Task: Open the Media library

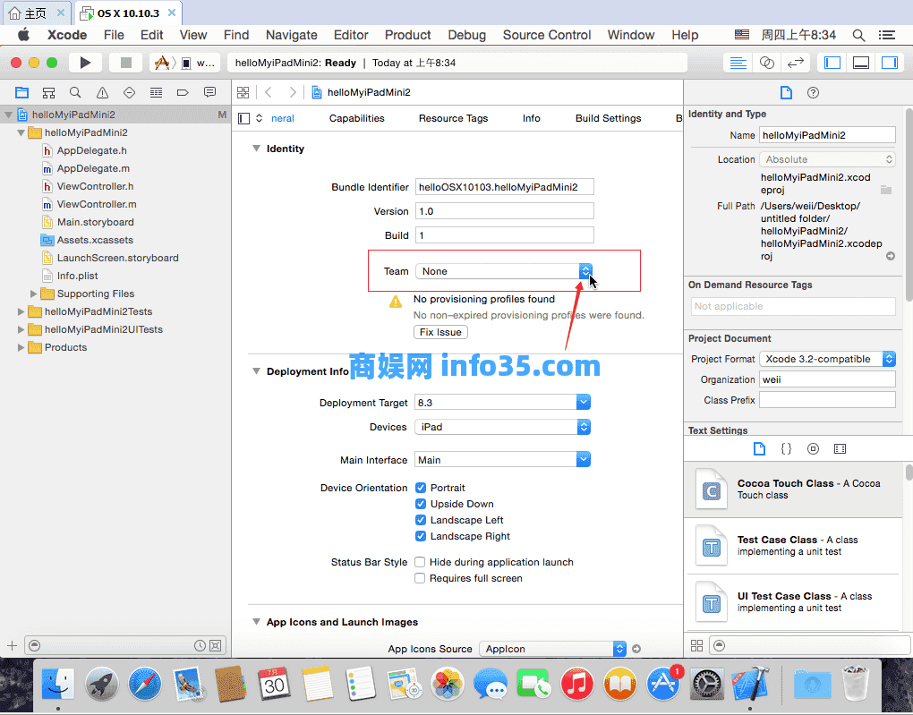Action: (x=840, y=449)
